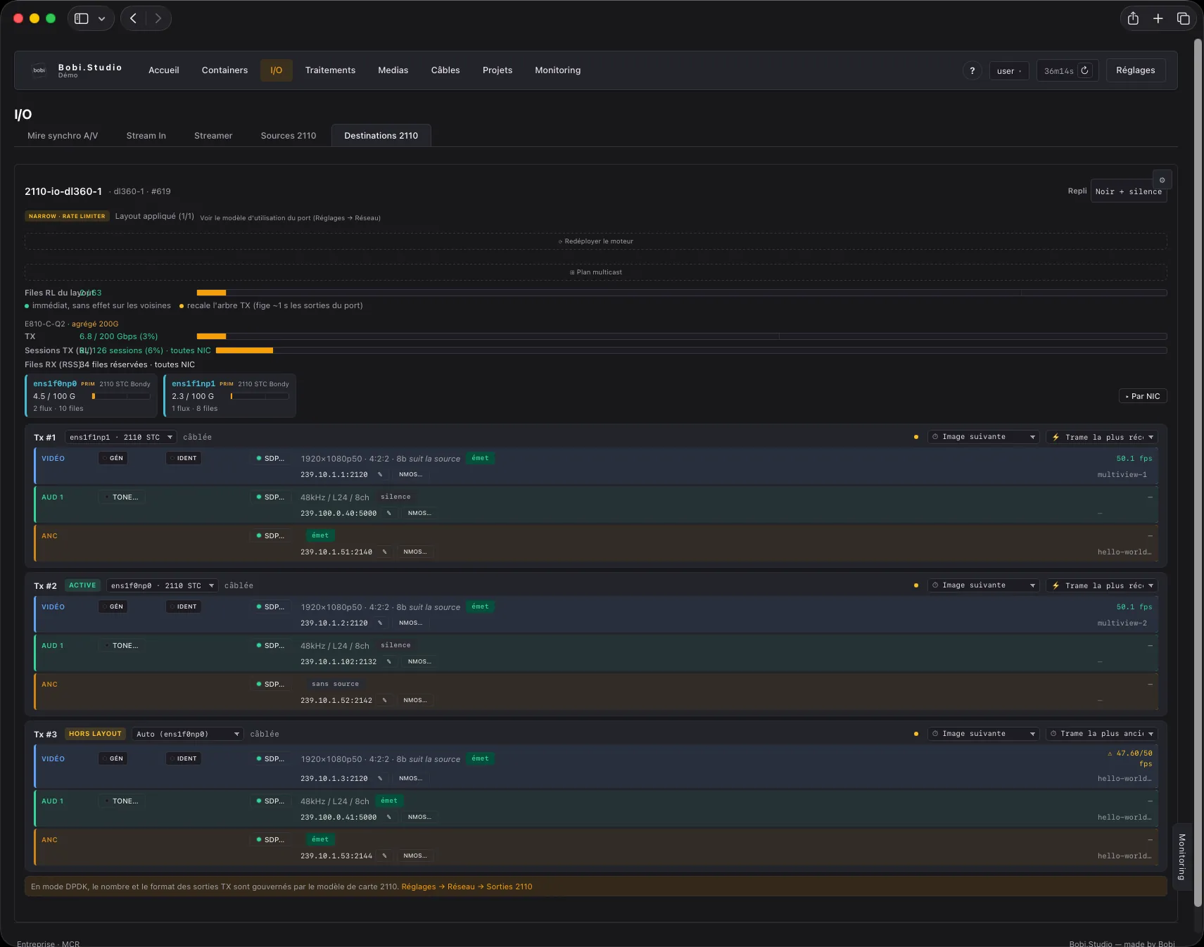1204x947 pixels.
Task: Open the help question mark button
Action: click(x=972, y=70)
